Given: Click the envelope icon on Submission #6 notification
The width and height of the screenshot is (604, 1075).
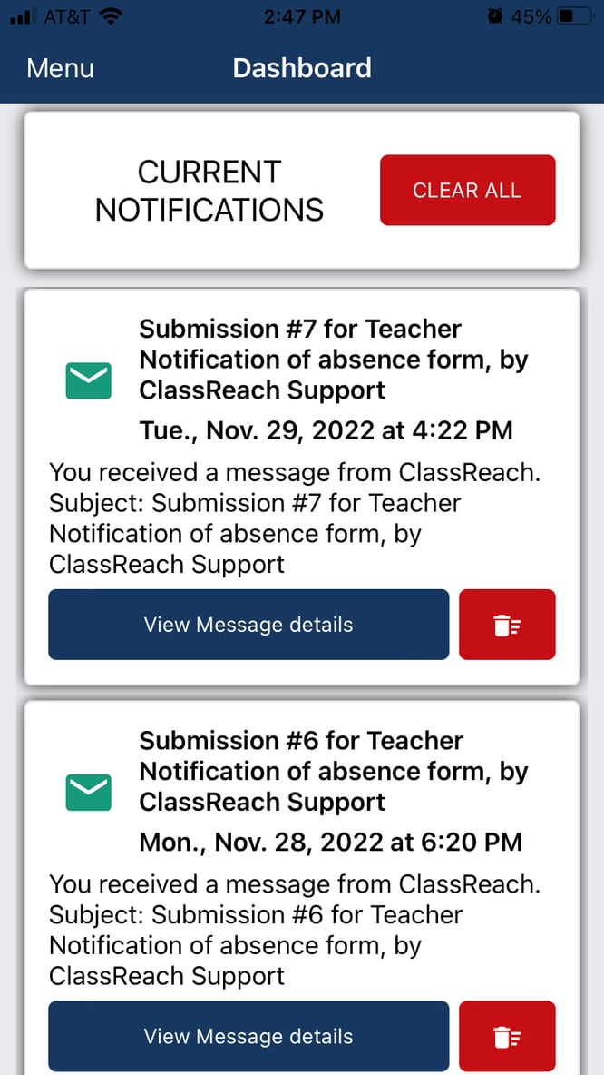Looking at the screenshot, I should (x=86, y=792).
